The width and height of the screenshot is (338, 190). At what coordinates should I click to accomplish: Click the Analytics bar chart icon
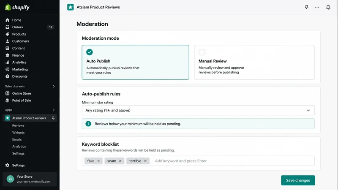[7, 62]
